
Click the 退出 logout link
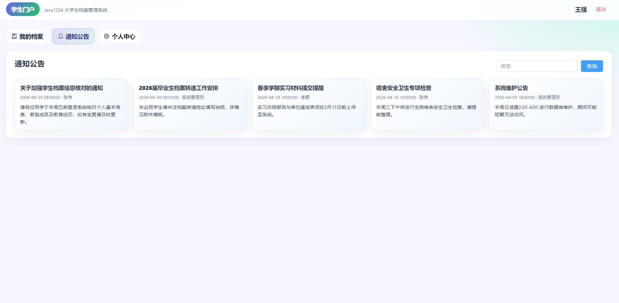click(x=601, y=9)
